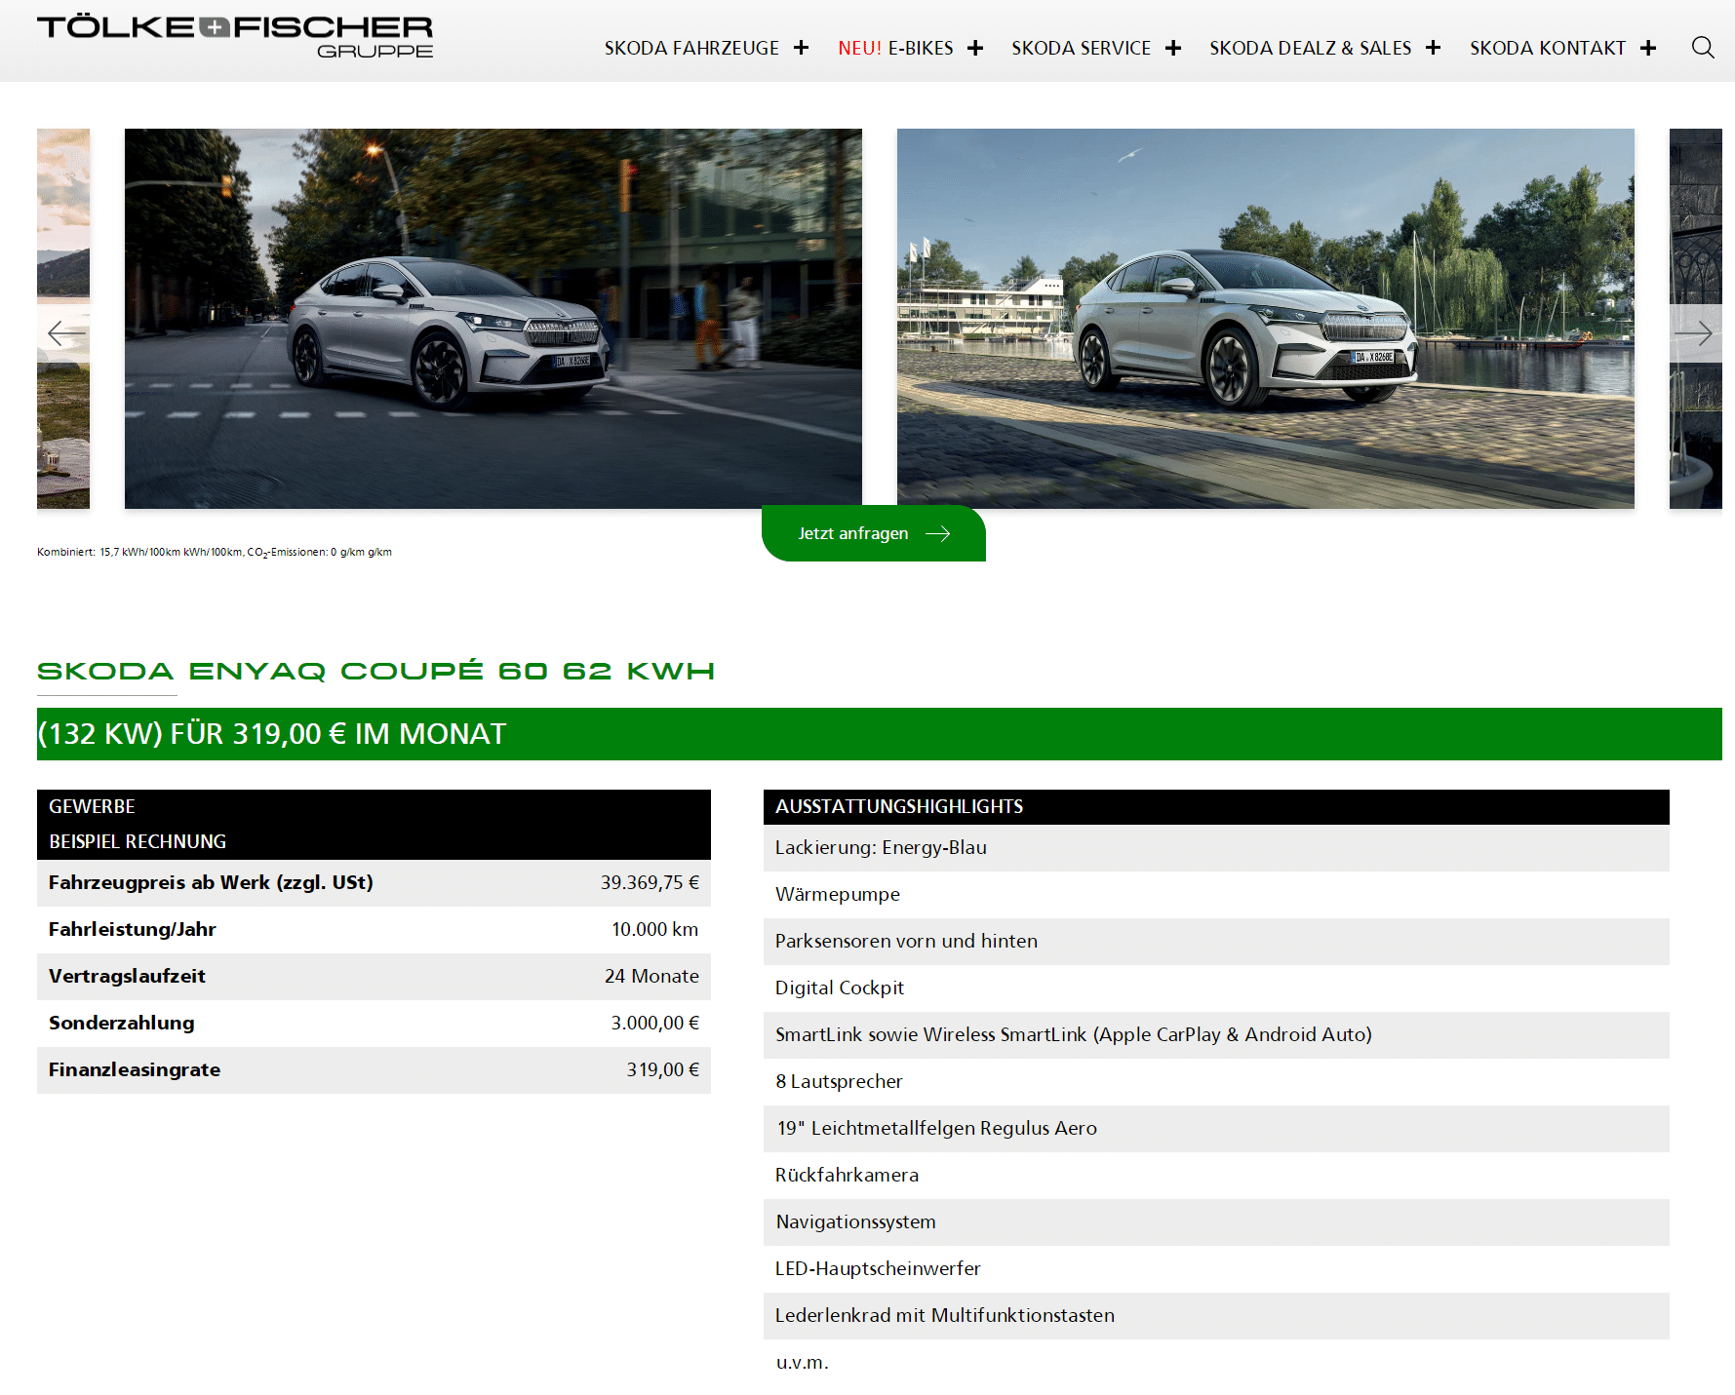Open the search magnifier icon
The height and width of the screenshot is (1395, 1735).
tap(1703, 48)
